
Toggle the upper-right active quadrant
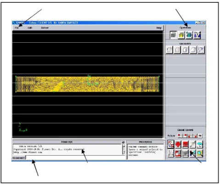pos(185,136)
